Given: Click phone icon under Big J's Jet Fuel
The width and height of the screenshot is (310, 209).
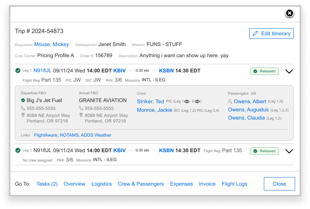Looking at the screenshot, I should (23, 108).
